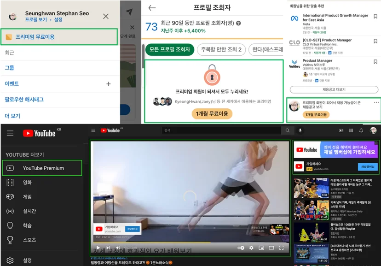The width and height of the screenshot is (381, 266).
Task: Open 채널 멤버십에 가입하세요 banner
Action: click(336, 150)
